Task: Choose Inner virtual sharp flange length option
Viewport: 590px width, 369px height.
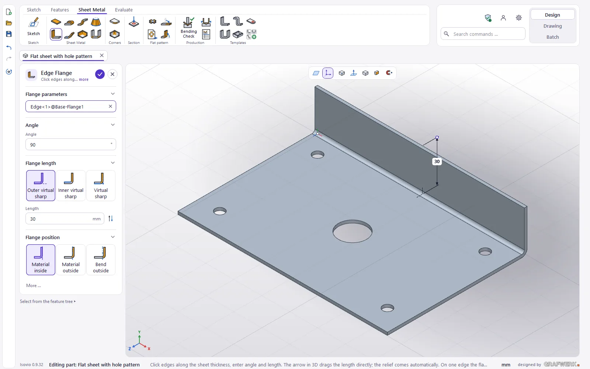Action: 71,186
